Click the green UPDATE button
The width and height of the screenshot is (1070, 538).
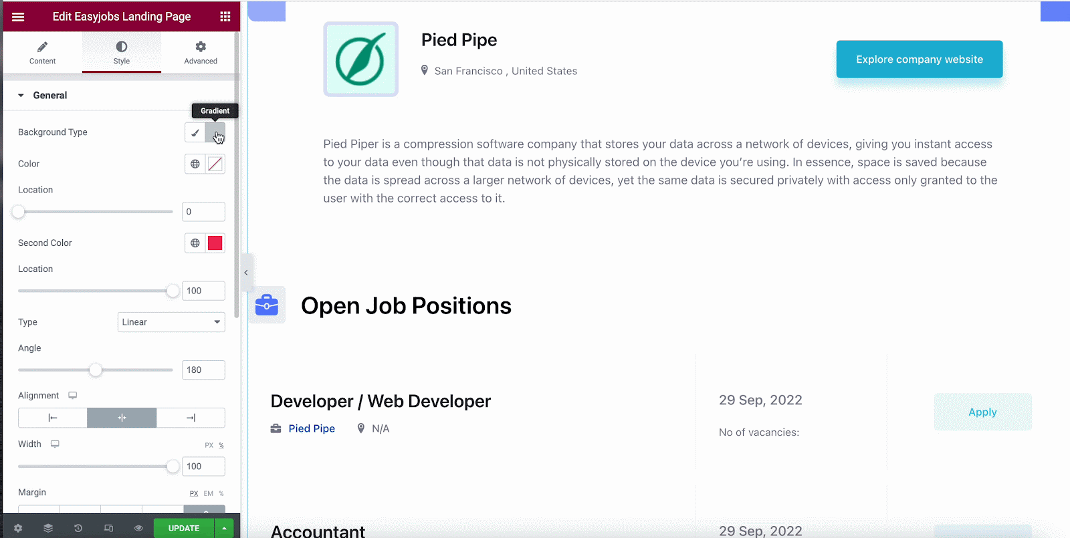(184, 528)
